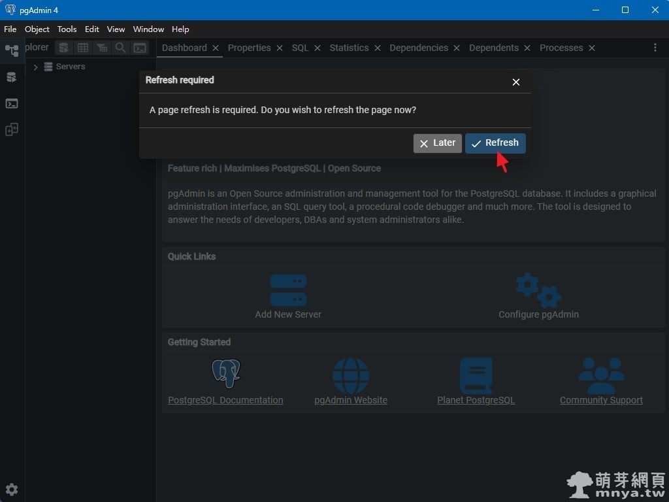This screenshot has width=669, height=502.
Task: Open the three-dot tab options menu
Action: click(655, 48)
